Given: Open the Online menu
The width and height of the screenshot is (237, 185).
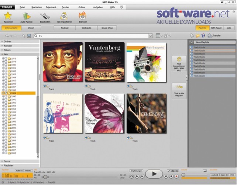Looking at the screenshot, I should (x=82, y=7).
